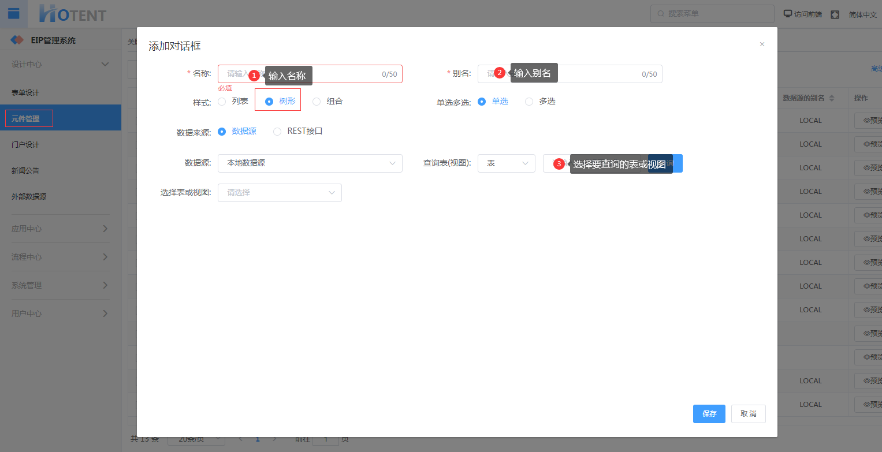The image size is (882, 452).
Task: Click the 取消 button
Action: point(748,414)
